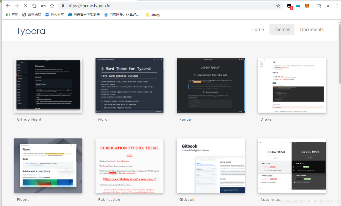Open Gitbook theme preview image

(211, 166)
